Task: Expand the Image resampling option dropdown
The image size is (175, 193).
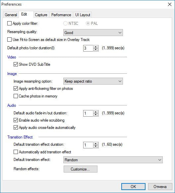Action: coord(93,81)
